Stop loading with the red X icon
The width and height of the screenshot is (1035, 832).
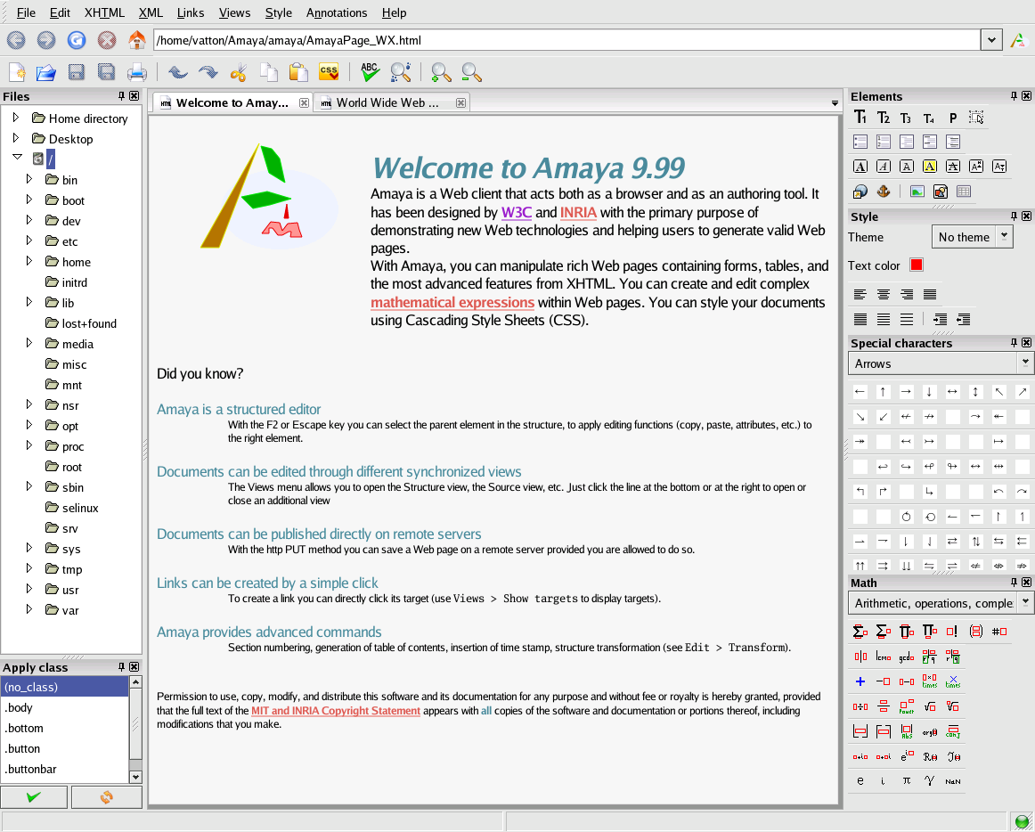[x=106, y=40]
